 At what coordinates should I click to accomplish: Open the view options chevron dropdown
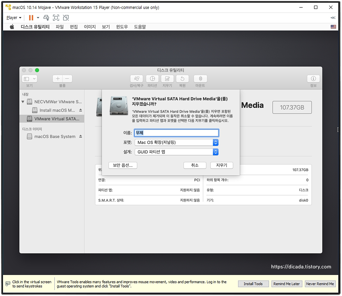coord(34,79)
